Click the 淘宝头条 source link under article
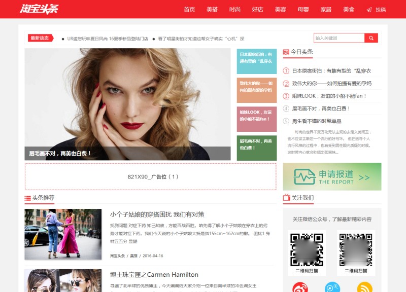 (117, 256)
